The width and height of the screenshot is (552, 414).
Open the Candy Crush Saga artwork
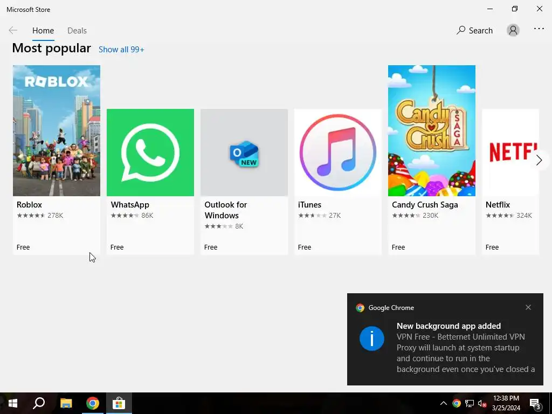[x=432, y=130]
